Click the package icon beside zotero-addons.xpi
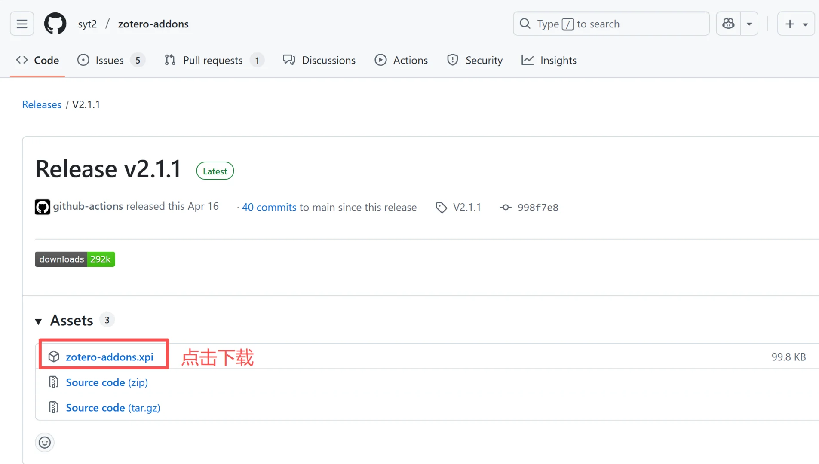 point(53,357)
